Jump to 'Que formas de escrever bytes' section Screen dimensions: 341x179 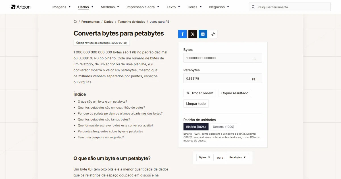tap(115, 125)
